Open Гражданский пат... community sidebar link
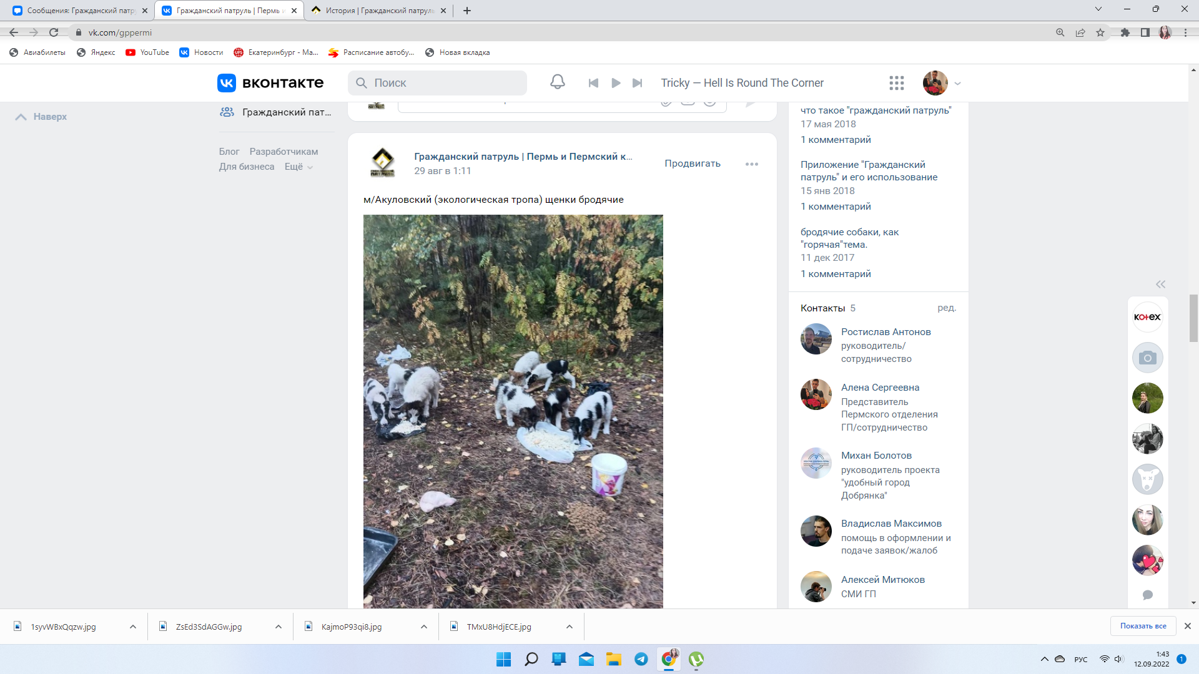 tap(275, 112)
